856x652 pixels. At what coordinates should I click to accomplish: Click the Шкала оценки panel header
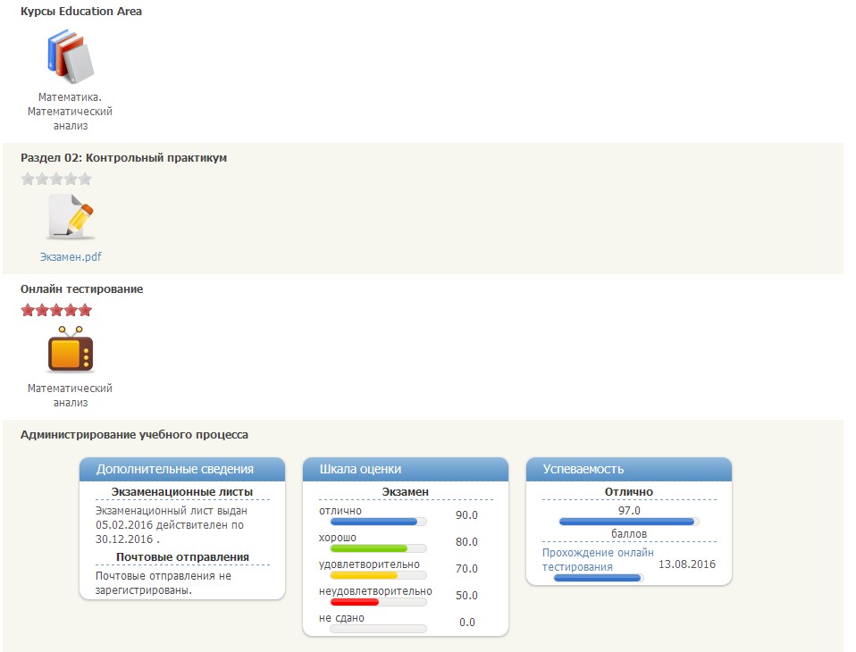click(406, 469)
